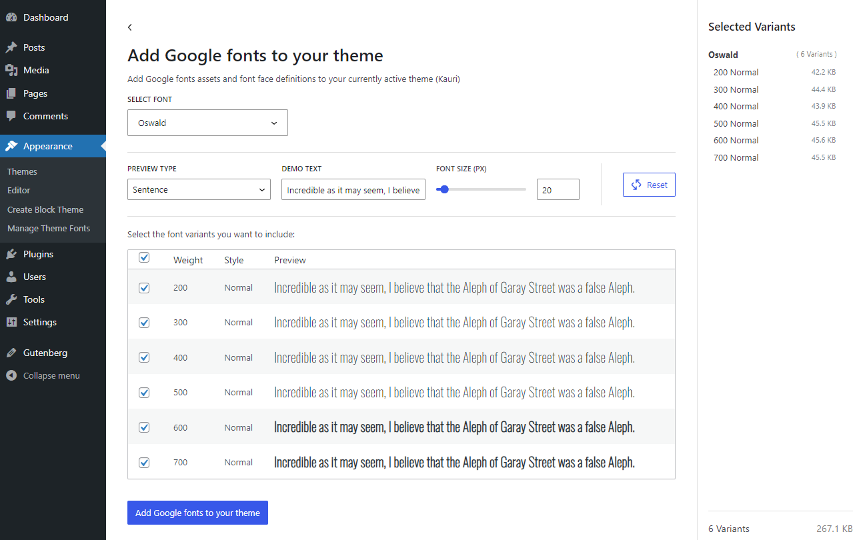863x540 pixels.
Task: Click the Users person icon
Action: [11, 277]
